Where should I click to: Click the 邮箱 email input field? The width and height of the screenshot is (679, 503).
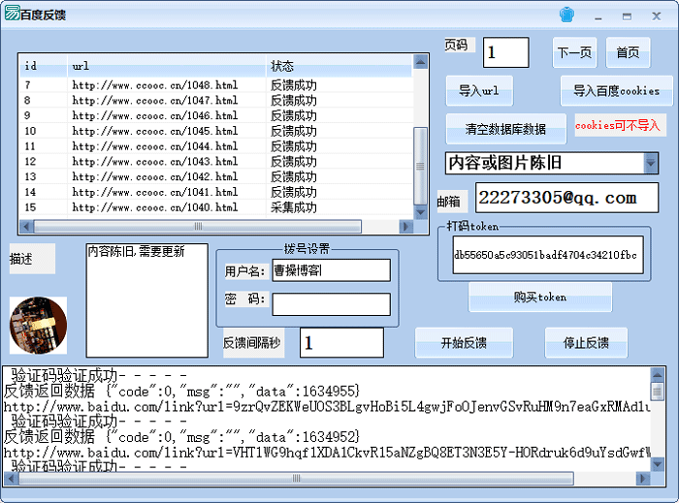pyautogui.click(x=566, y=198)
